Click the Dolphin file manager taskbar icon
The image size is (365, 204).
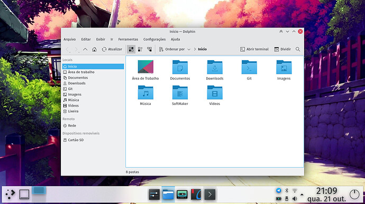pyautogui.click(x=168, y=195)
